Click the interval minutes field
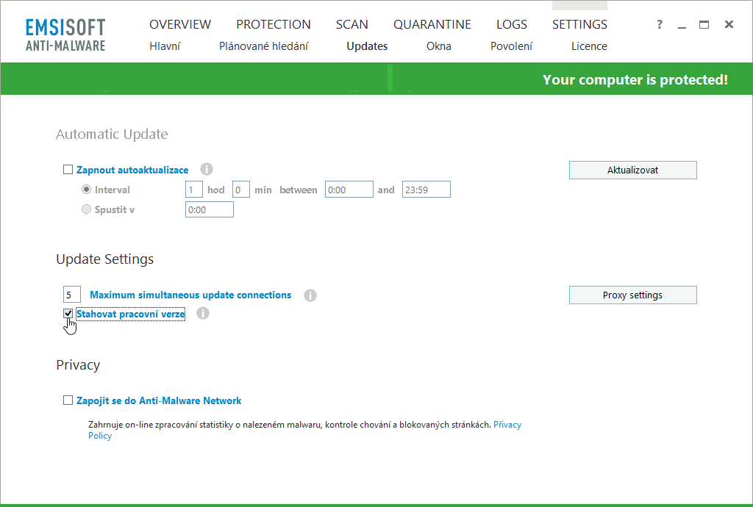The width and height of the screenshot is (753, 507). click(241, 190)
